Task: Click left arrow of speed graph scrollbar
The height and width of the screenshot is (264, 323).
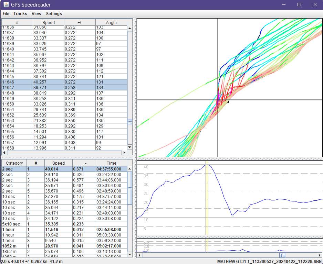Action: click(x=140, y=255)
